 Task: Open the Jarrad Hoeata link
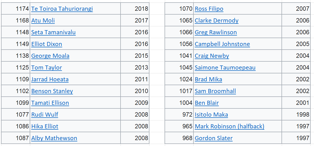(x=50, y=79)
